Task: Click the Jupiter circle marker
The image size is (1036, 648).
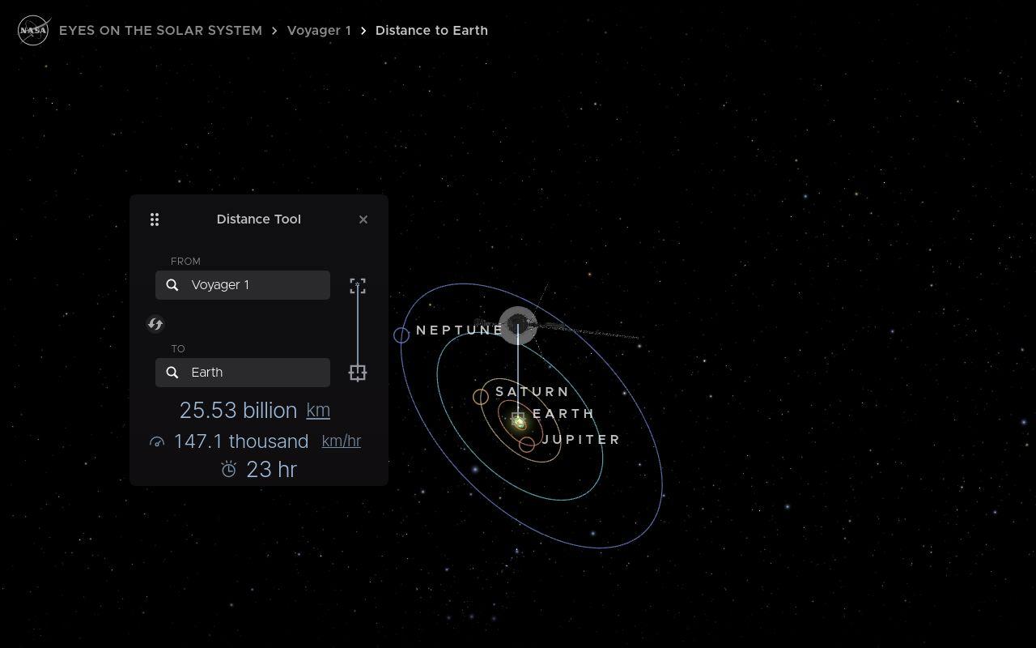Action: click(527, 445)
